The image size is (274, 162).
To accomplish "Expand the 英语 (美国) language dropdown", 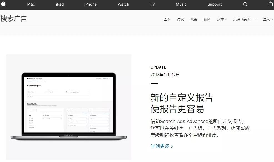I will 245,19.
